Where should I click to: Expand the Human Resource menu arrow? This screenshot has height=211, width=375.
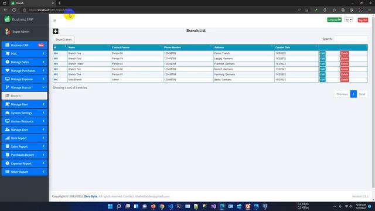tap(43, 121)
